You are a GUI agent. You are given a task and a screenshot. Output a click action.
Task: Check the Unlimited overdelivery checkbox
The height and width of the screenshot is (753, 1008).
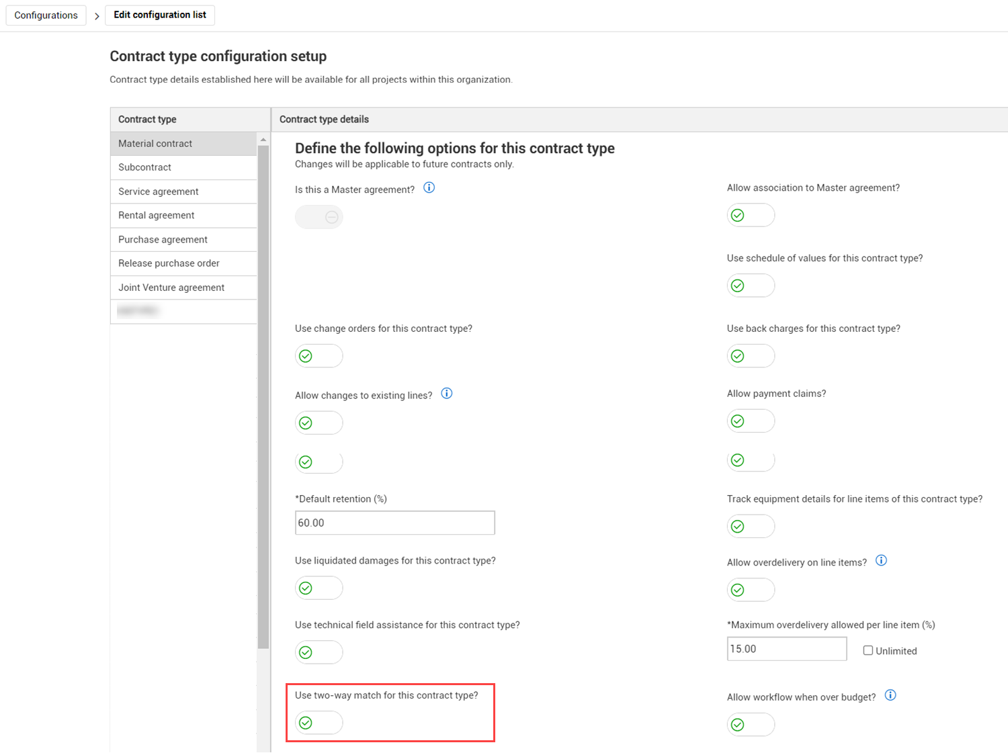click(868, 650)
